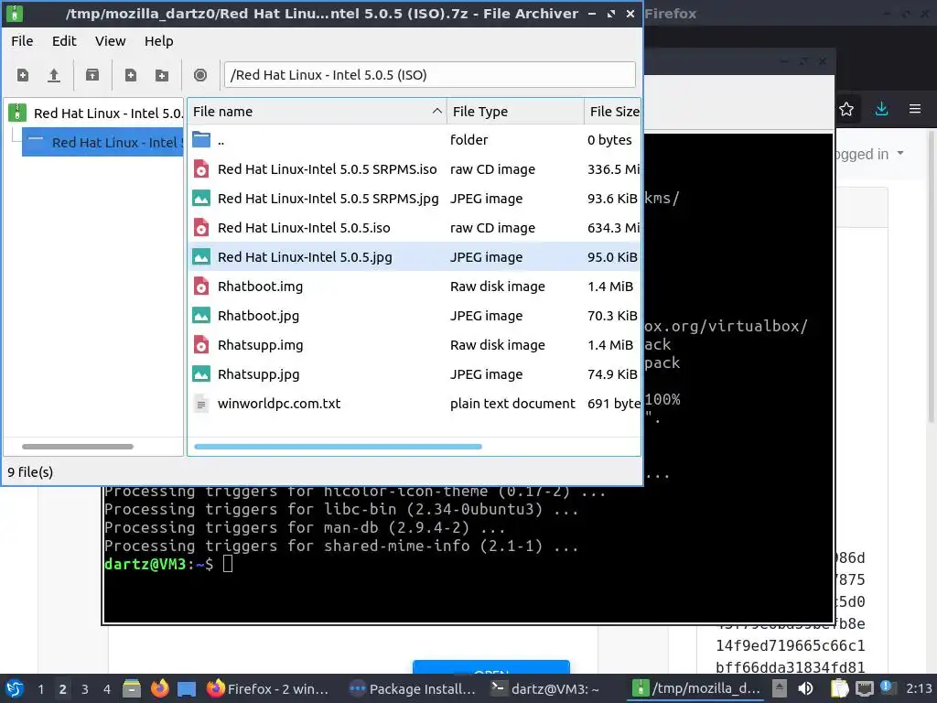Click the Firefox page vertical scrollbar

(x=932, y=275)
